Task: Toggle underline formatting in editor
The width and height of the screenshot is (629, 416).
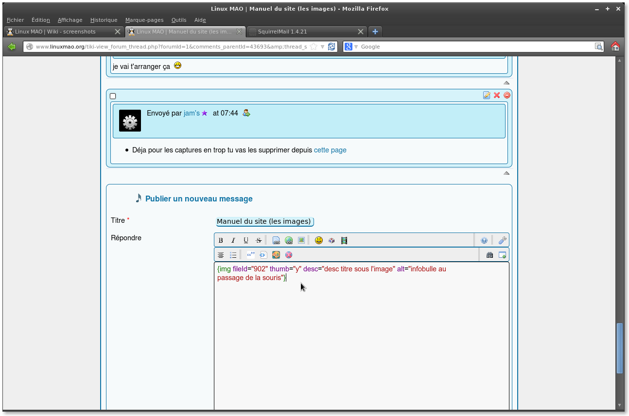Action: 246,240
